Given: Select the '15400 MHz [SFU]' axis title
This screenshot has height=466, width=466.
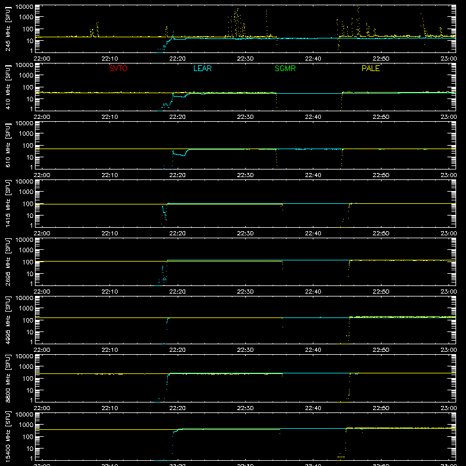Looking at the screenshot, I should tap(8, 436).
